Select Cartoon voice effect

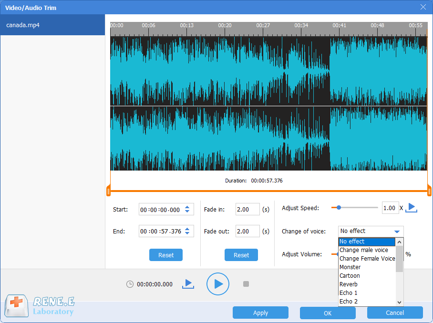tap(367, 276)
